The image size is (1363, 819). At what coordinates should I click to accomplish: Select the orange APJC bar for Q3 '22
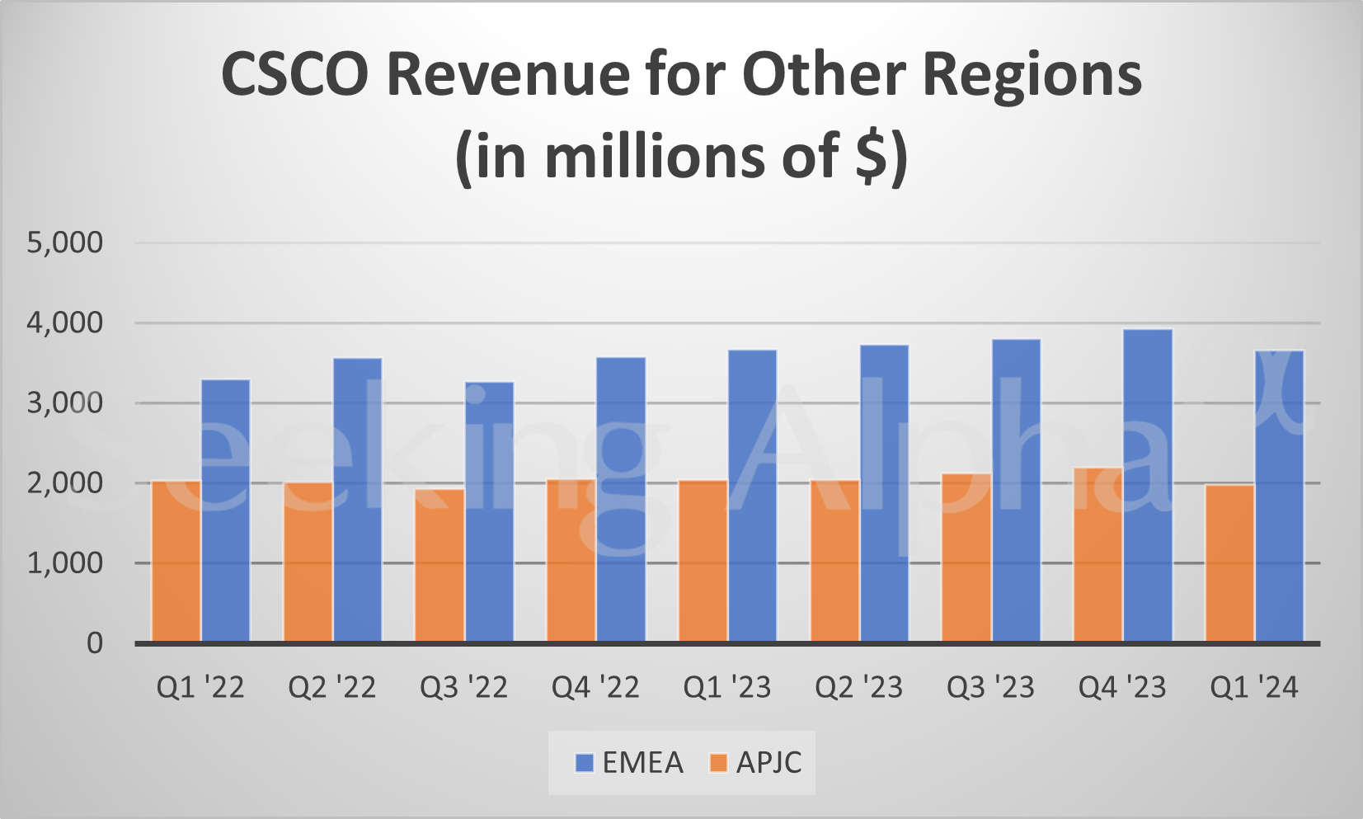[x=439, y=565]
